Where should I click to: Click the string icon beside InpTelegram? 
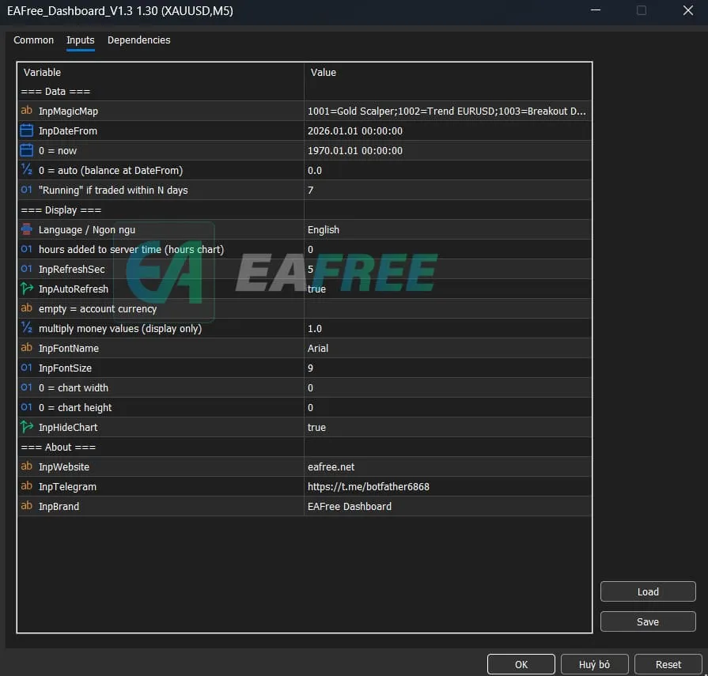(x=27, y=486)
